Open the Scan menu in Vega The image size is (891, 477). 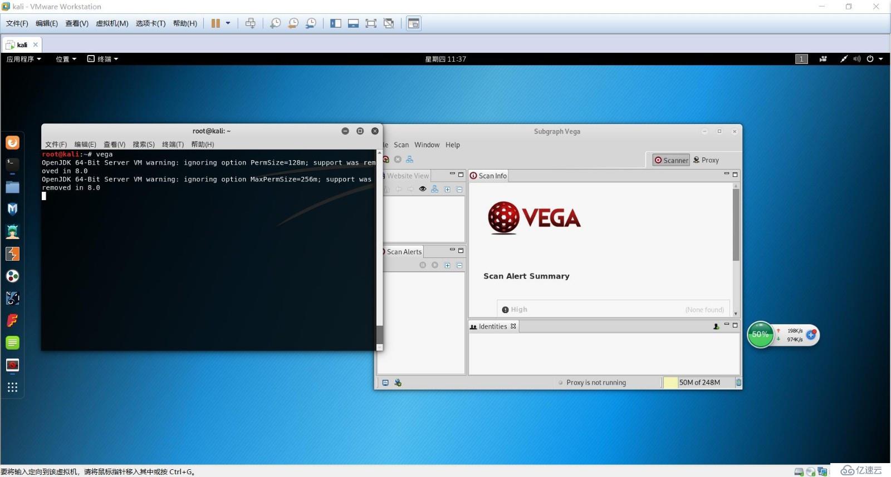[x=401, y=145]
